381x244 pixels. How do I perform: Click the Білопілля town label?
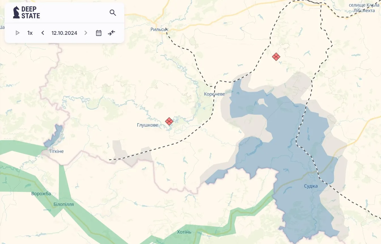64,204
